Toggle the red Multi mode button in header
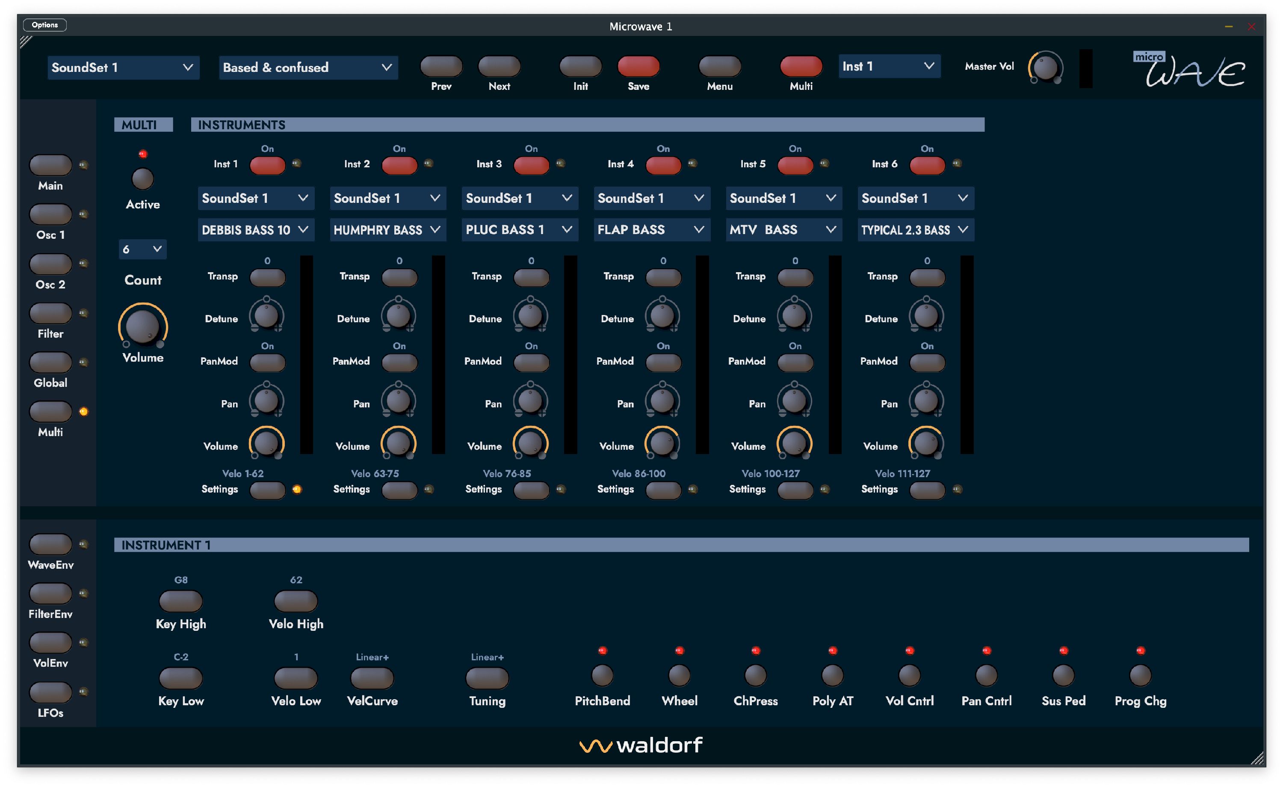The height and width of the screenshot is (787, 1283). click(801, 66)
